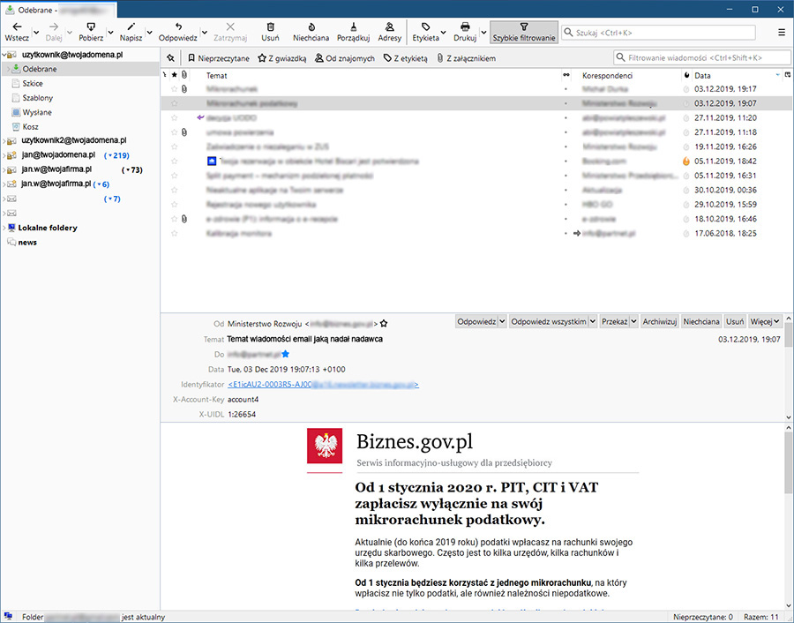Compose a new message with Napisz
The width and height of the screenshot is (794, 623).
pyautogui.click(x=131, y=27)
